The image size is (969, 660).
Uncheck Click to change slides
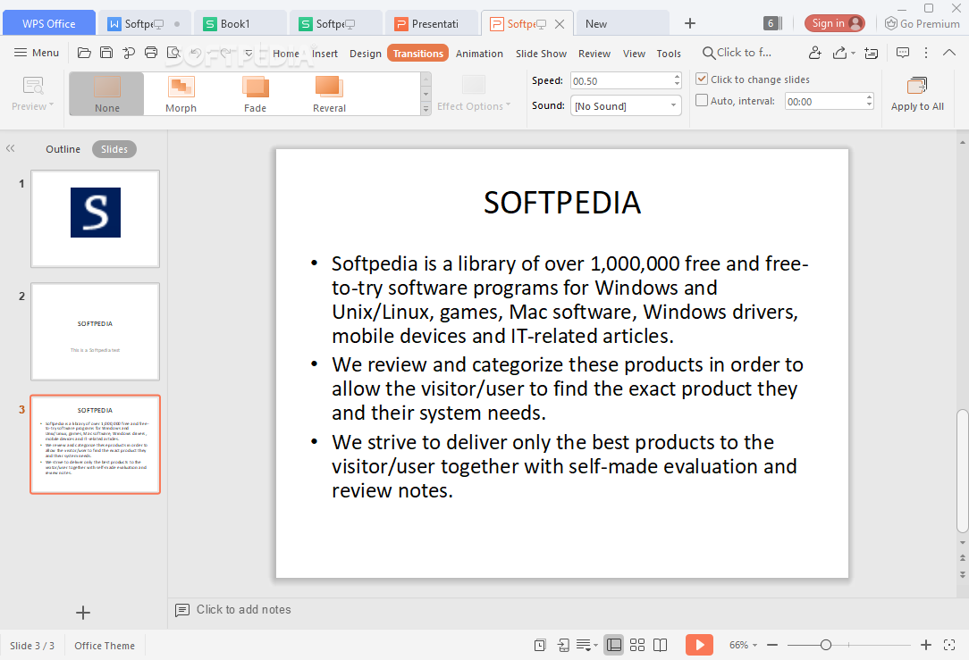tap(702, 79)
